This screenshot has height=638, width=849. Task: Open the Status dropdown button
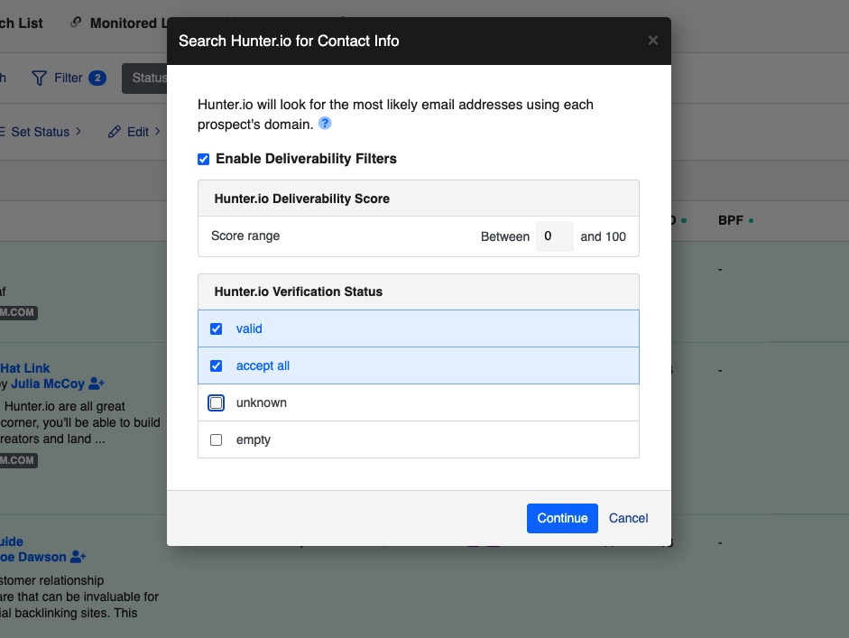tap(146, 79)
